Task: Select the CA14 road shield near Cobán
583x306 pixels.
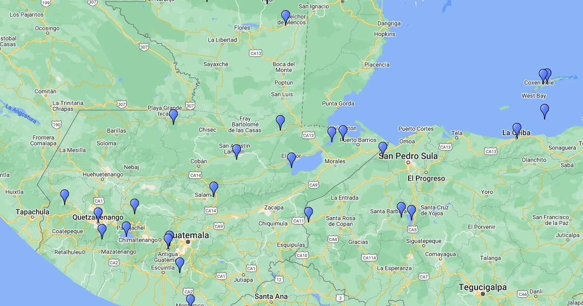Action: click(x=195, y=175)
